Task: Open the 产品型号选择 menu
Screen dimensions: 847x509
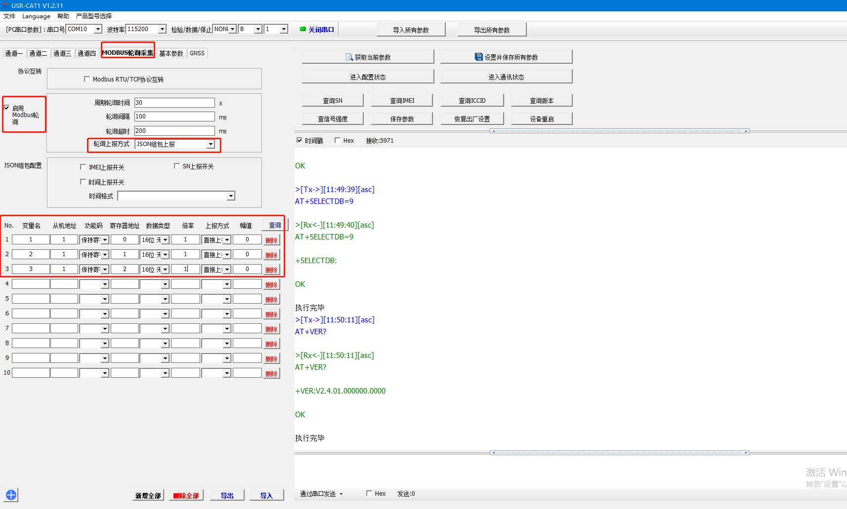Action: coord(94,16)
